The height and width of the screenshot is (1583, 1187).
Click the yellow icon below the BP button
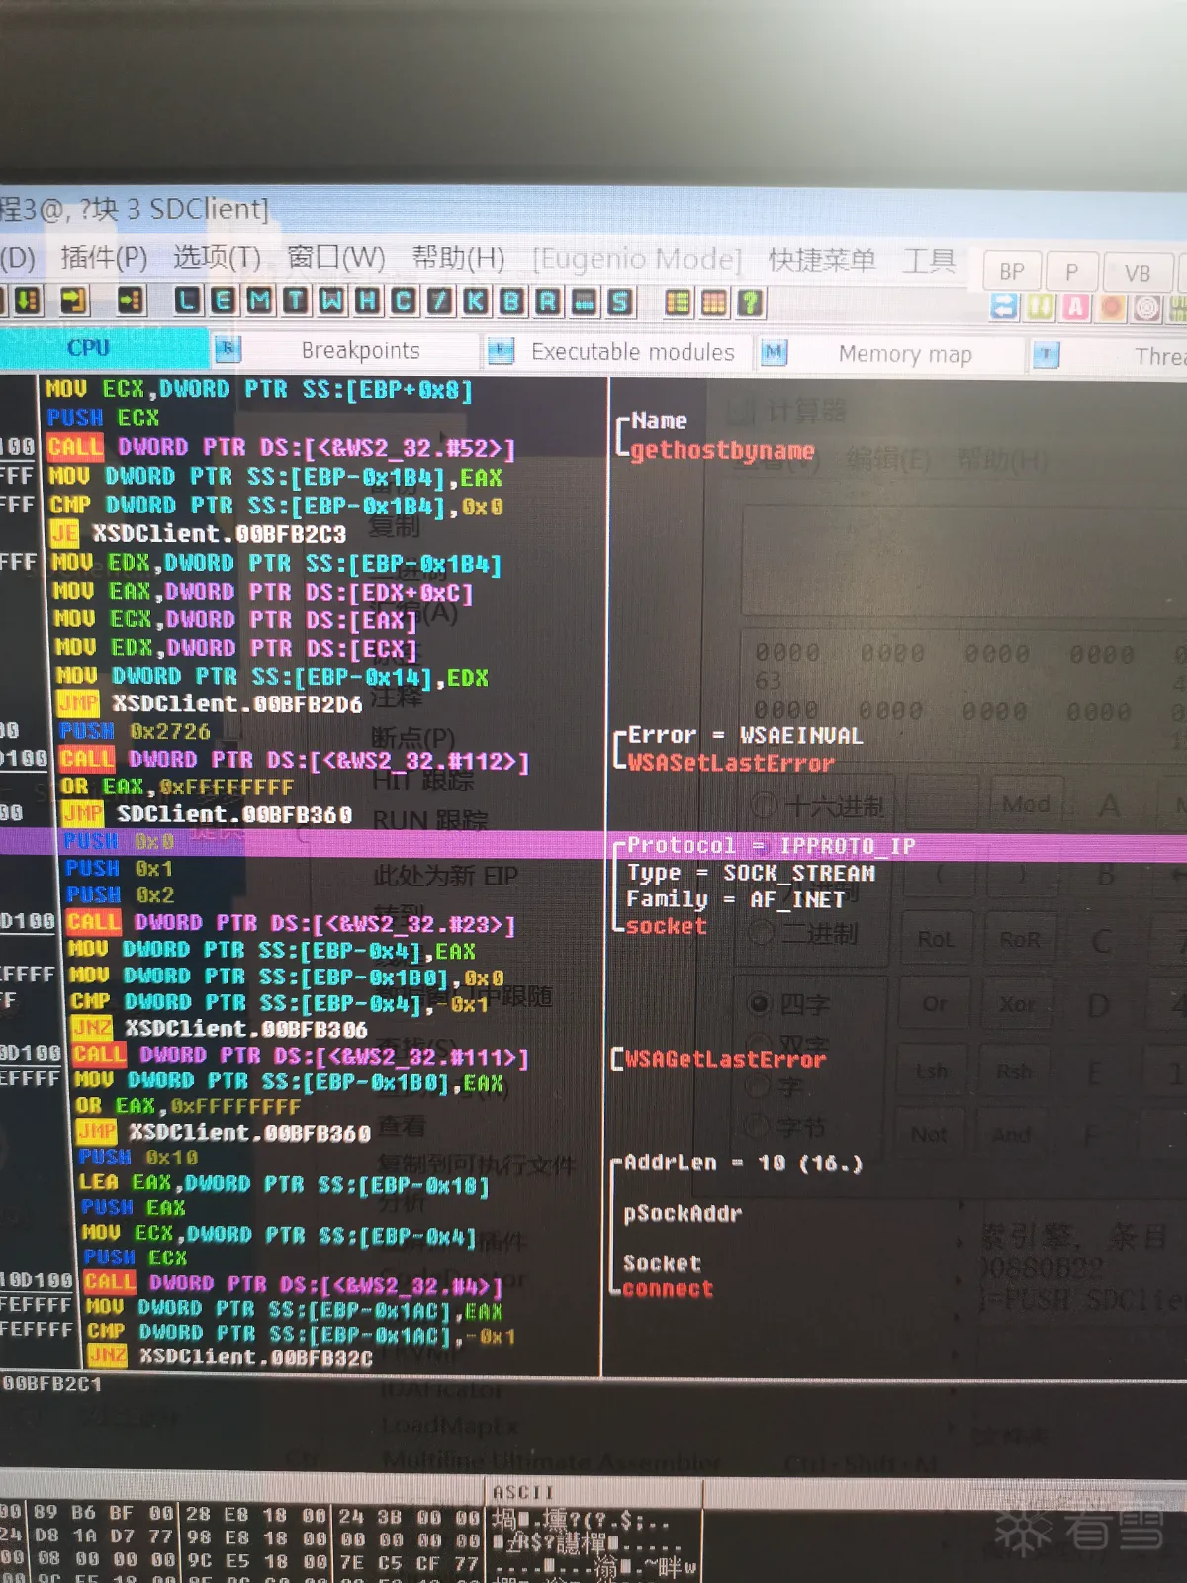click(1040, 307)
